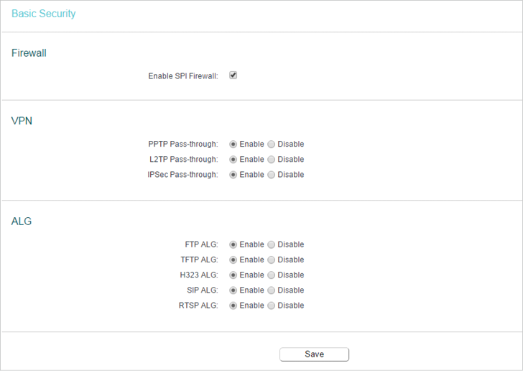
Task: Select Disable for L2TP Pass-through
Action: [271, 160]
